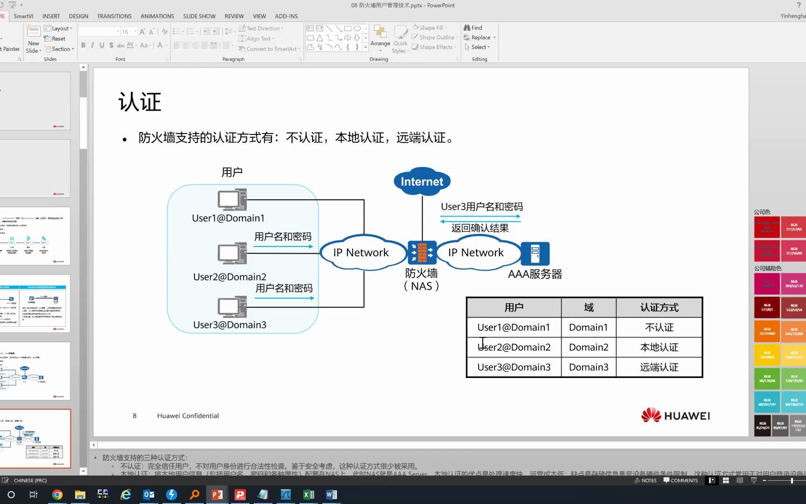Viewport: 806px width, 504px height.
Task: Click the COMMENTS button in the status bar
Action: click(681, 480)
